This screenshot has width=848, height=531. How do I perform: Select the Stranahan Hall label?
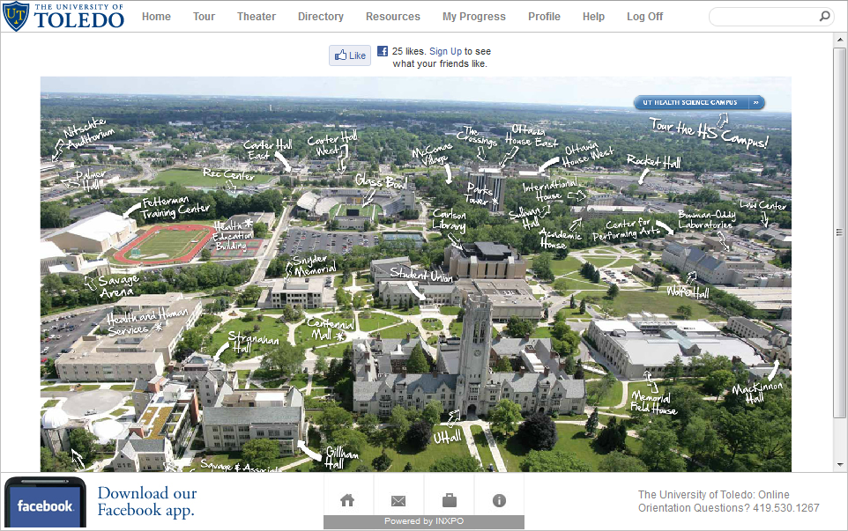(x=253, y=342)
